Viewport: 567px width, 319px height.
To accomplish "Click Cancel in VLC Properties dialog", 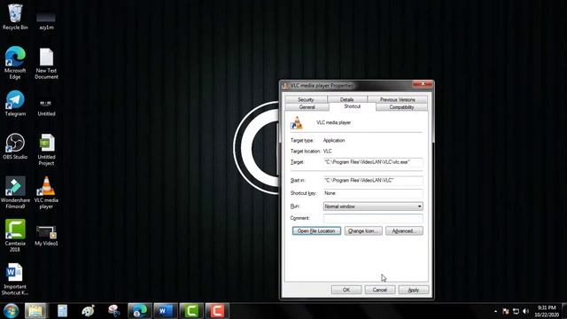I will (380, 290).
